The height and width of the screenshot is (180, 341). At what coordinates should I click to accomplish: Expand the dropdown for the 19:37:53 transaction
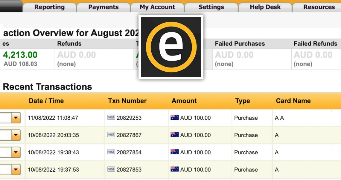[x=16, y=170]
